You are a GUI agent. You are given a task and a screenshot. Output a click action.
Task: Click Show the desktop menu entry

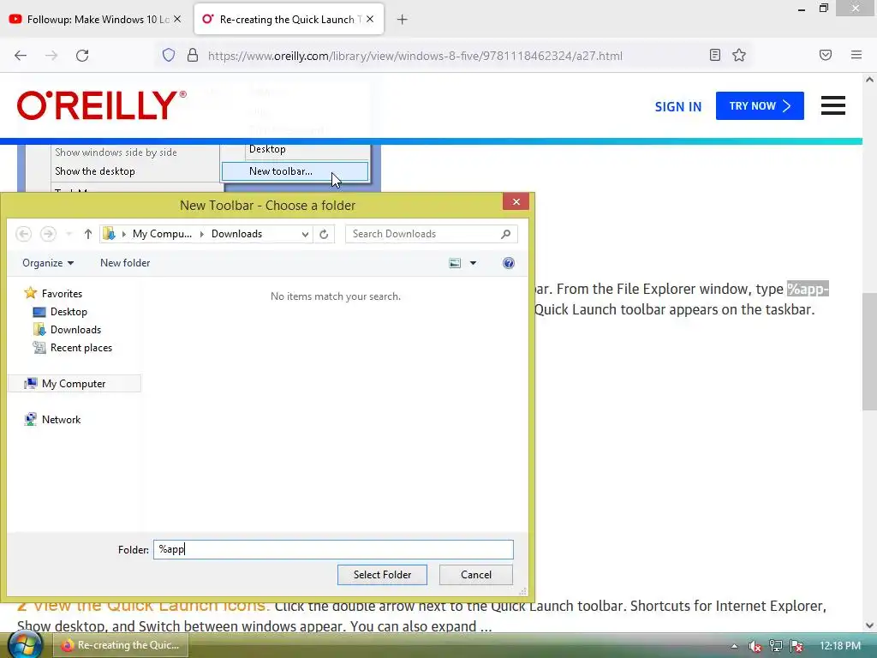pyautogui.click(x=95, y=171)
